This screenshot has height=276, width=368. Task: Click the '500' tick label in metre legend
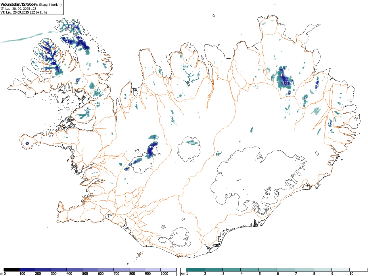point(85,274)
